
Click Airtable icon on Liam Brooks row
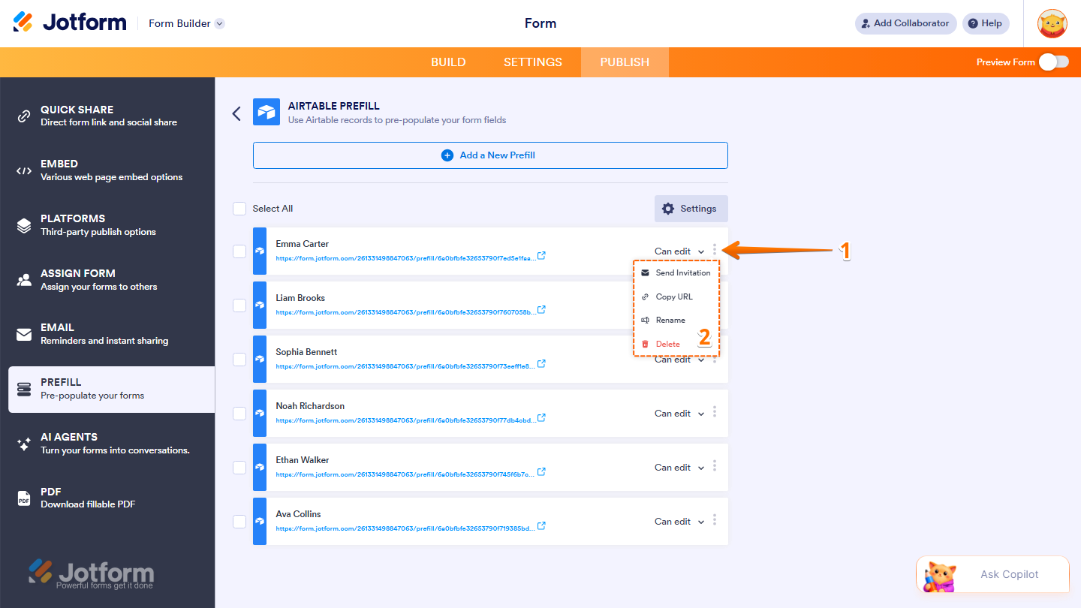pos(260,306)
